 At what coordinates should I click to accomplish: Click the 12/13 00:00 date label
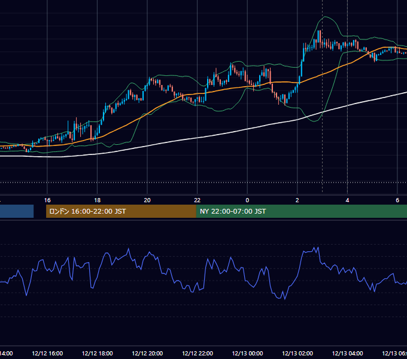(247, 353)
